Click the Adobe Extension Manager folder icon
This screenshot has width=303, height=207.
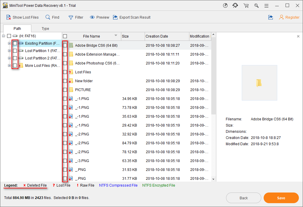pyautogui.click(x=71, y=54)
